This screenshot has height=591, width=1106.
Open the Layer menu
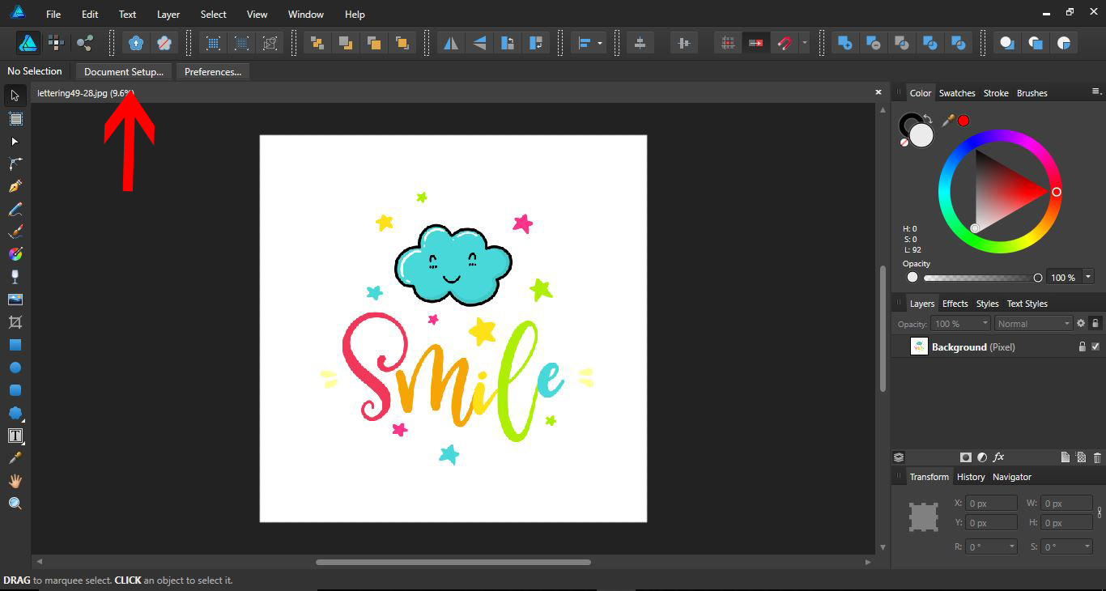click(168, 15)
